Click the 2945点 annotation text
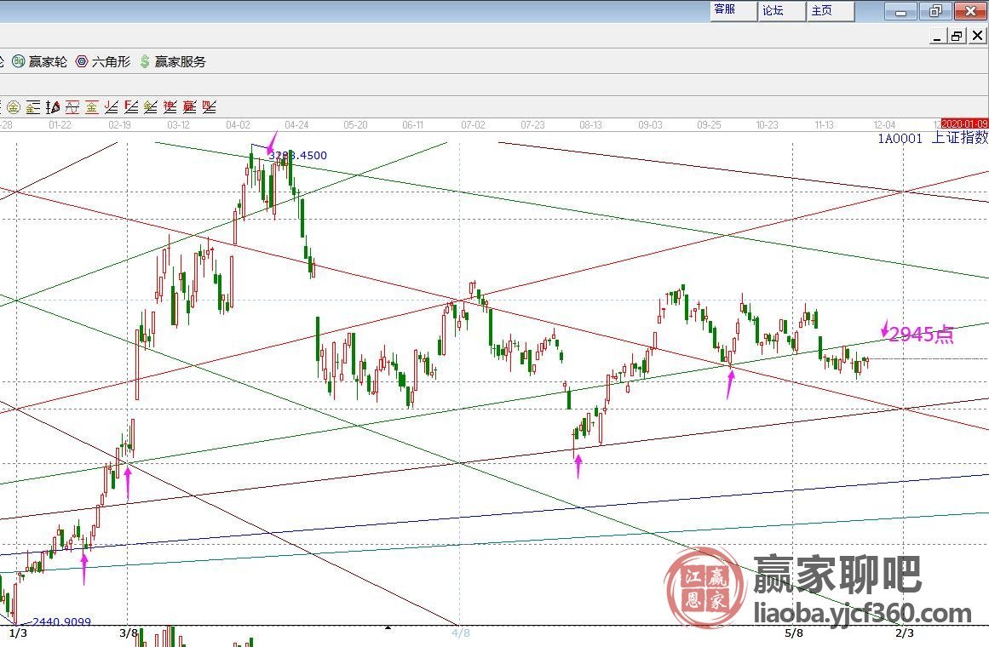 click(921, 335)
